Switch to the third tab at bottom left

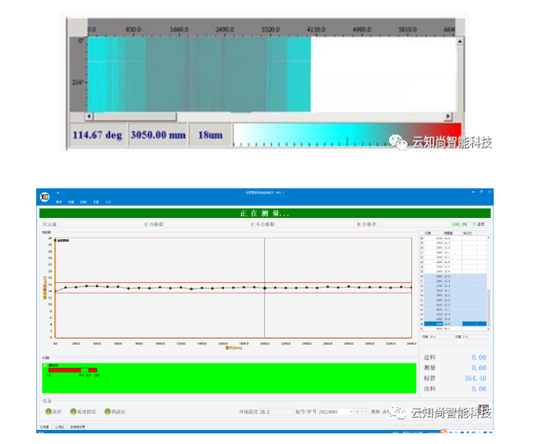(x=76, y=428)
